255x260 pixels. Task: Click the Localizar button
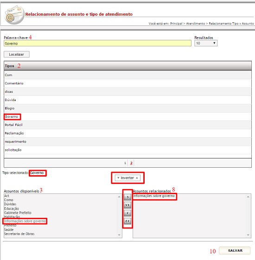(17, 54)
